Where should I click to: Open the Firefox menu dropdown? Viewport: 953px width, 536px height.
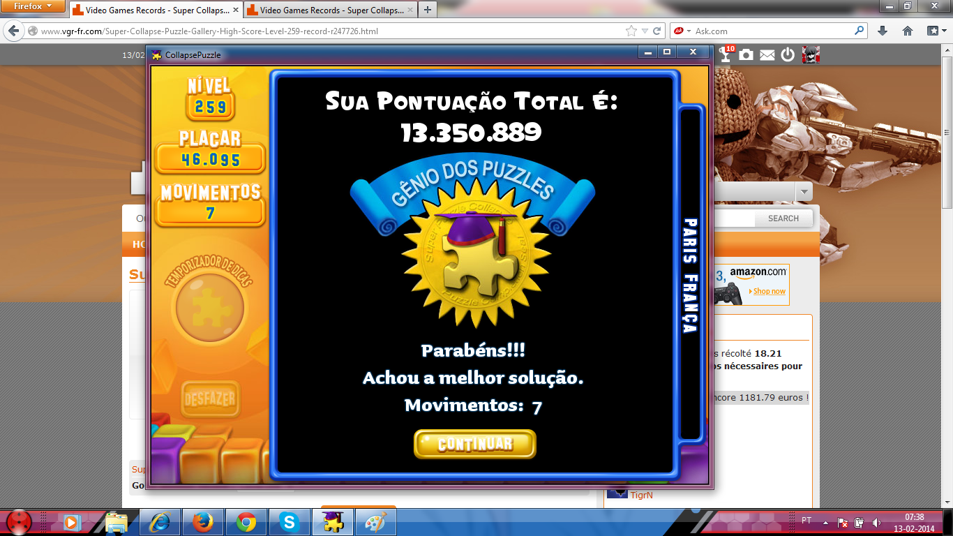(x=33, y=6)
